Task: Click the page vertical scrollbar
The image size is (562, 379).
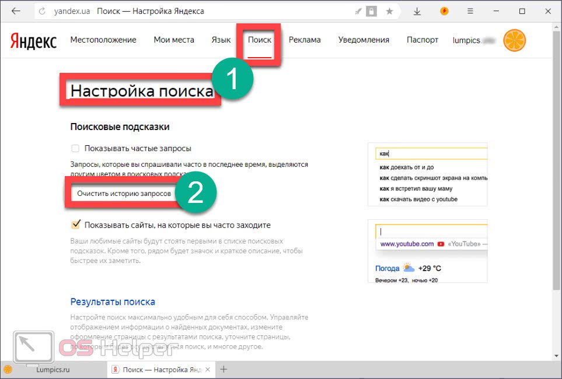Action: (x=556, y=175)
